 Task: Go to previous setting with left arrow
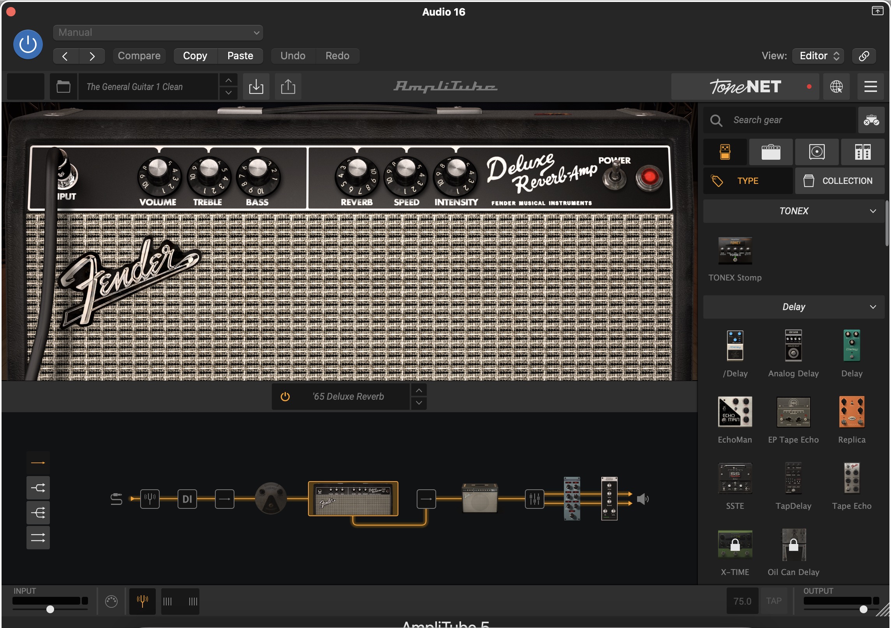65,56
